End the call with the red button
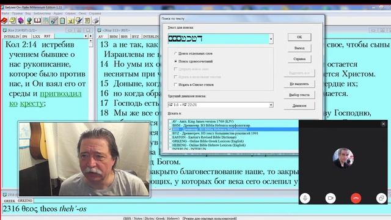This screenshot has width=391, height=220. click(356, 198)
